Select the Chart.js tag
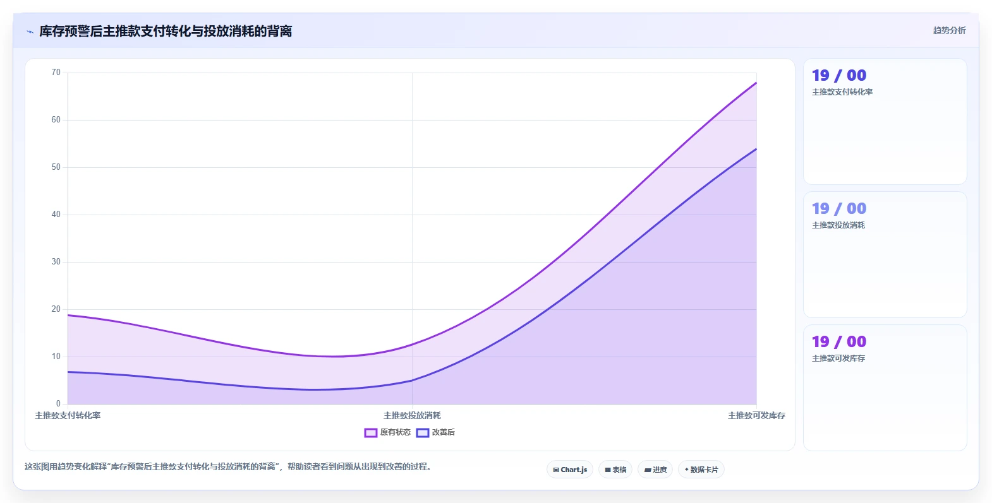The width and height of the screenshot is (992, 503). [x=570, y=470]
